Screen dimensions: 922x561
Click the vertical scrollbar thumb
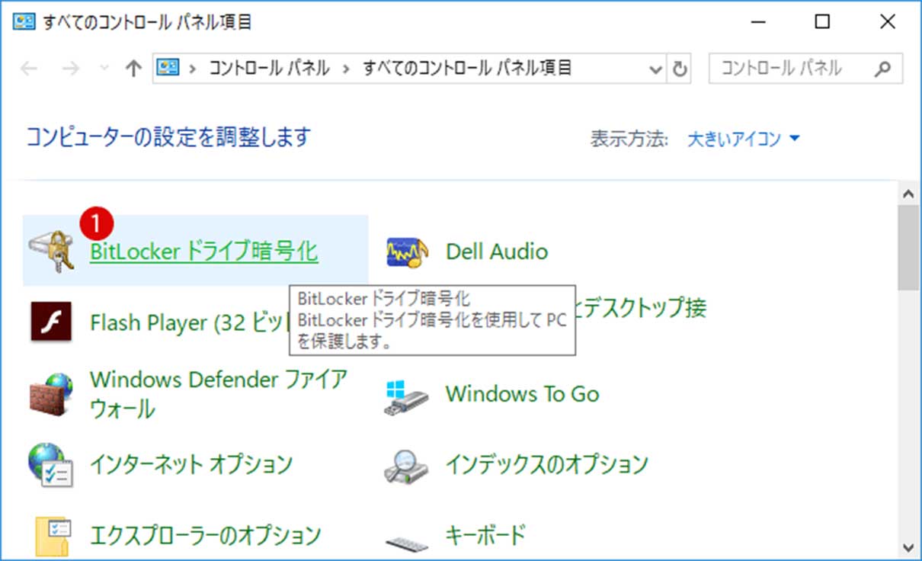point(908,248)
